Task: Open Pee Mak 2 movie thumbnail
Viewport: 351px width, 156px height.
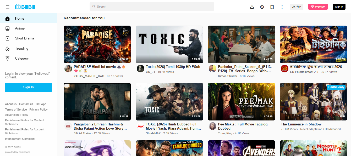Action: point(242,102)
